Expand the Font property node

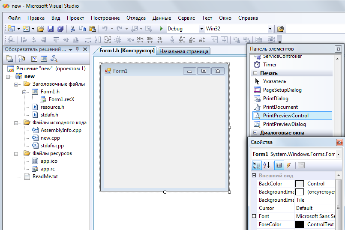coord(254,216)
